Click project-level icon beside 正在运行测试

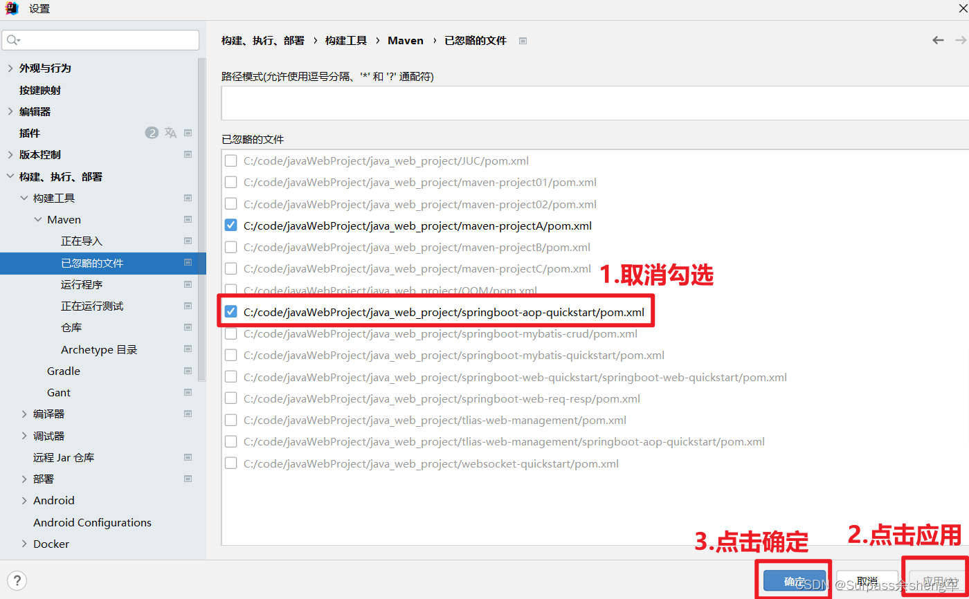[188, 306]
